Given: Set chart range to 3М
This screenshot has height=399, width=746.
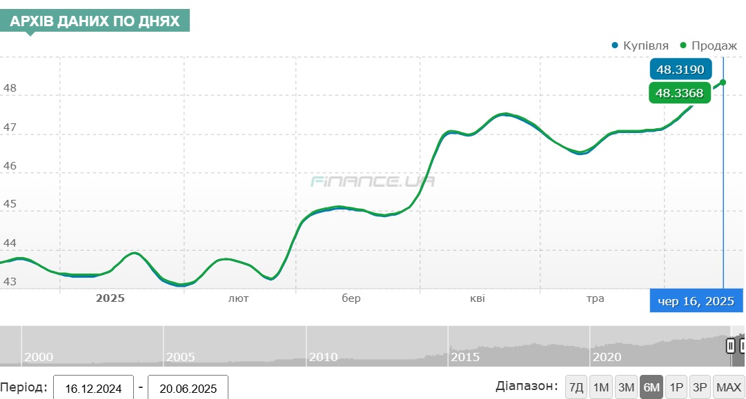Looking at the screenshot, I should pos(626,387).
